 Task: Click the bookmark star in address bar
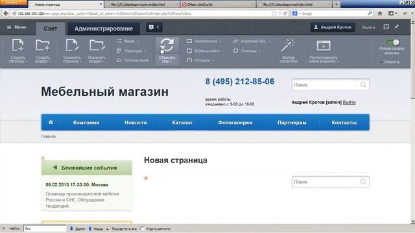click(274, 14)
